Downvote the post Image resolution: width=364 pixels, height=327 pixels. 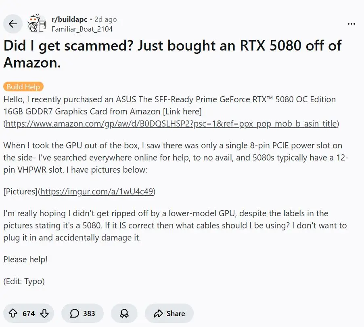coord(44,313)
